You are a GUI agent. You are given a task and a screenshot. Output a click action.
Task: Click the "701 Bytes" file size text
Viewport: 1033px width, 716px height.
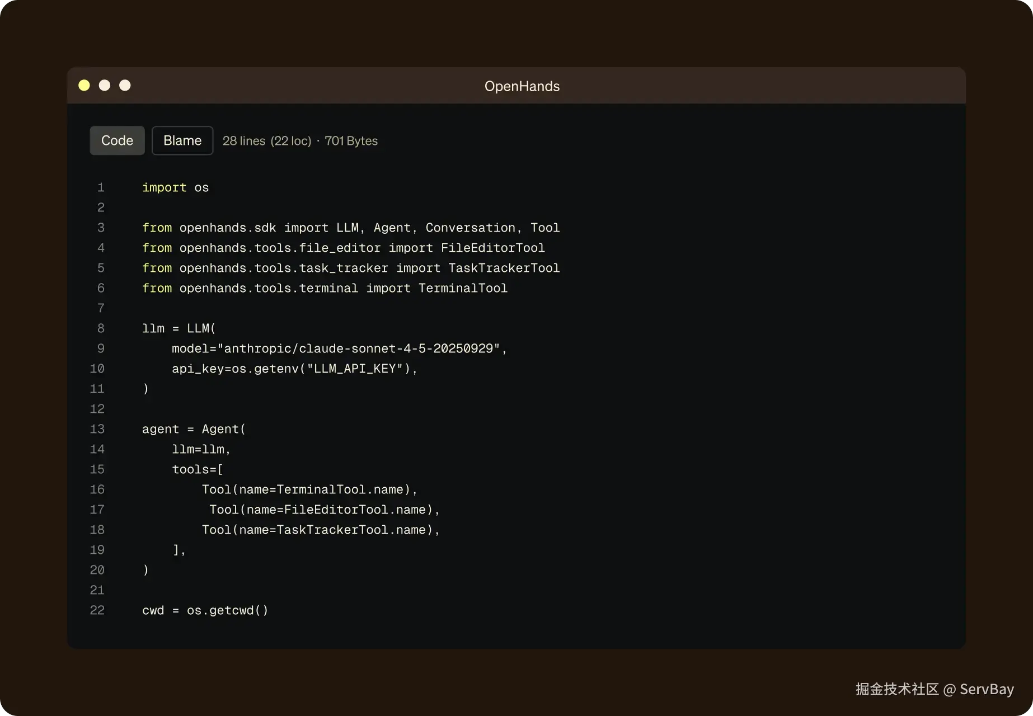tap(351, 141)
